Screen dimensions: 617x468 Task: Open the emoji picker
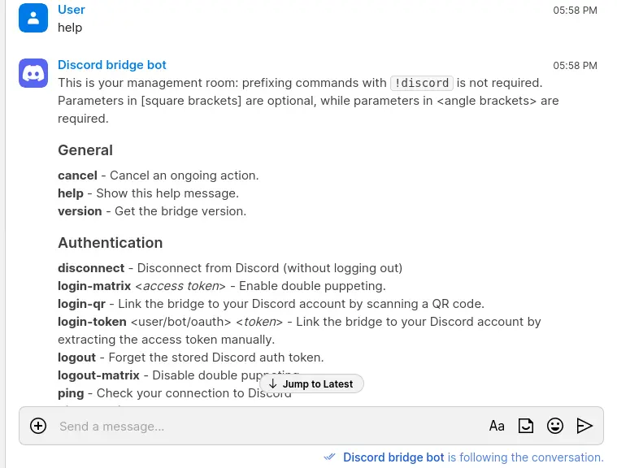555,426
